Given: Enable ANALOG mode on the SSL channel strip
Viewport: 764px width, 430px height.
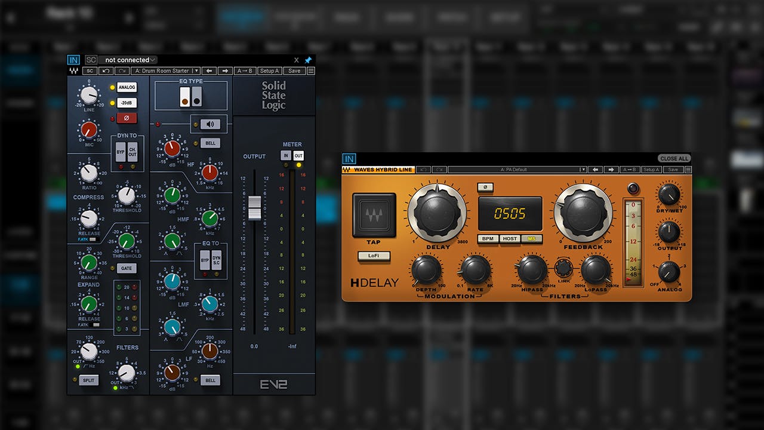Looking at the screenshot, I should 127,87.
